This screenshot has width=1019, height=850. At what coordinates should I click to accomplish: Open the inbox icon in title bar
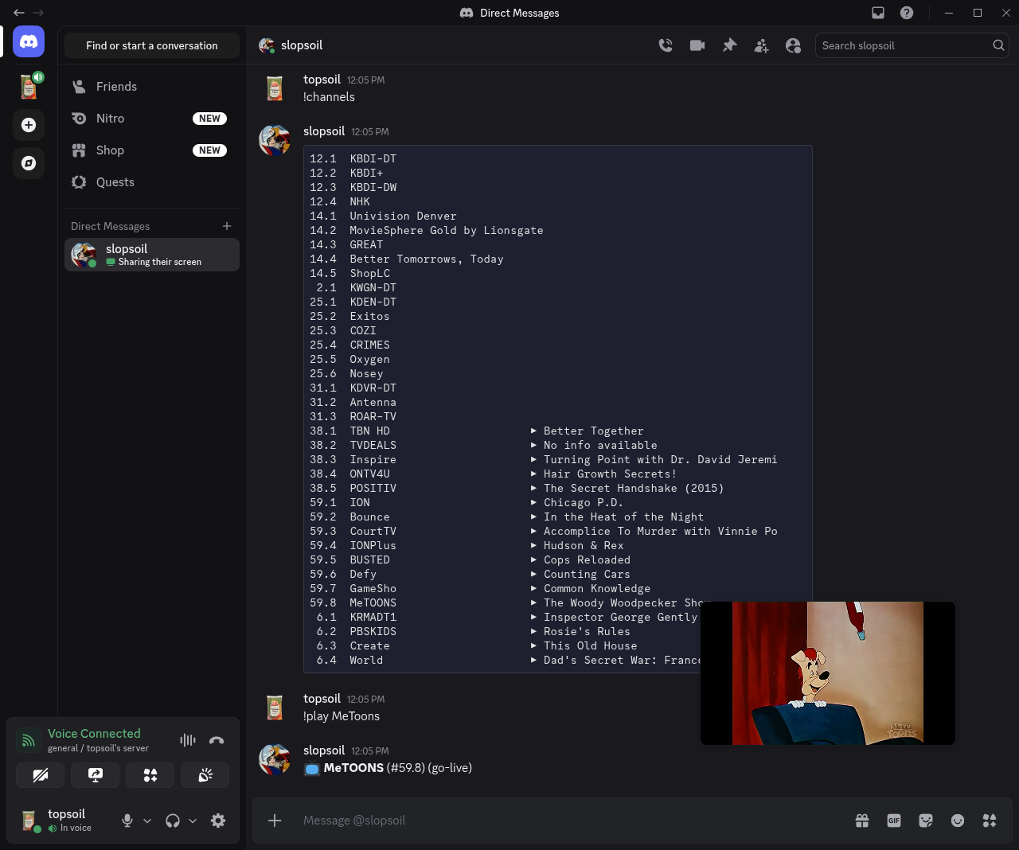tap(878, 13)
